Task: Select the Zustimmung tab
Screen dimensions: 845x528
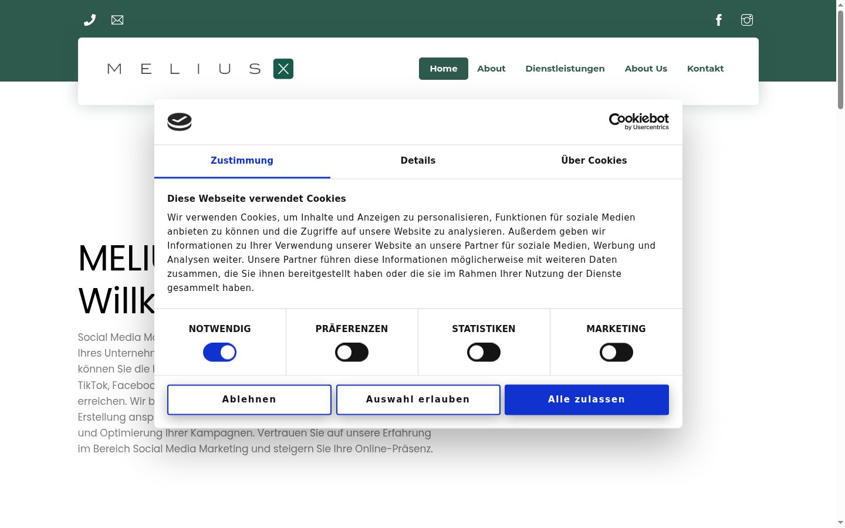Action: point(242,161)
